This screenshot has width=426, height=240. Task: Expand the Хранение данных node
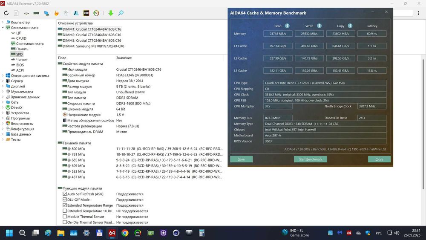pyautogui.click(x=3, y=97)
